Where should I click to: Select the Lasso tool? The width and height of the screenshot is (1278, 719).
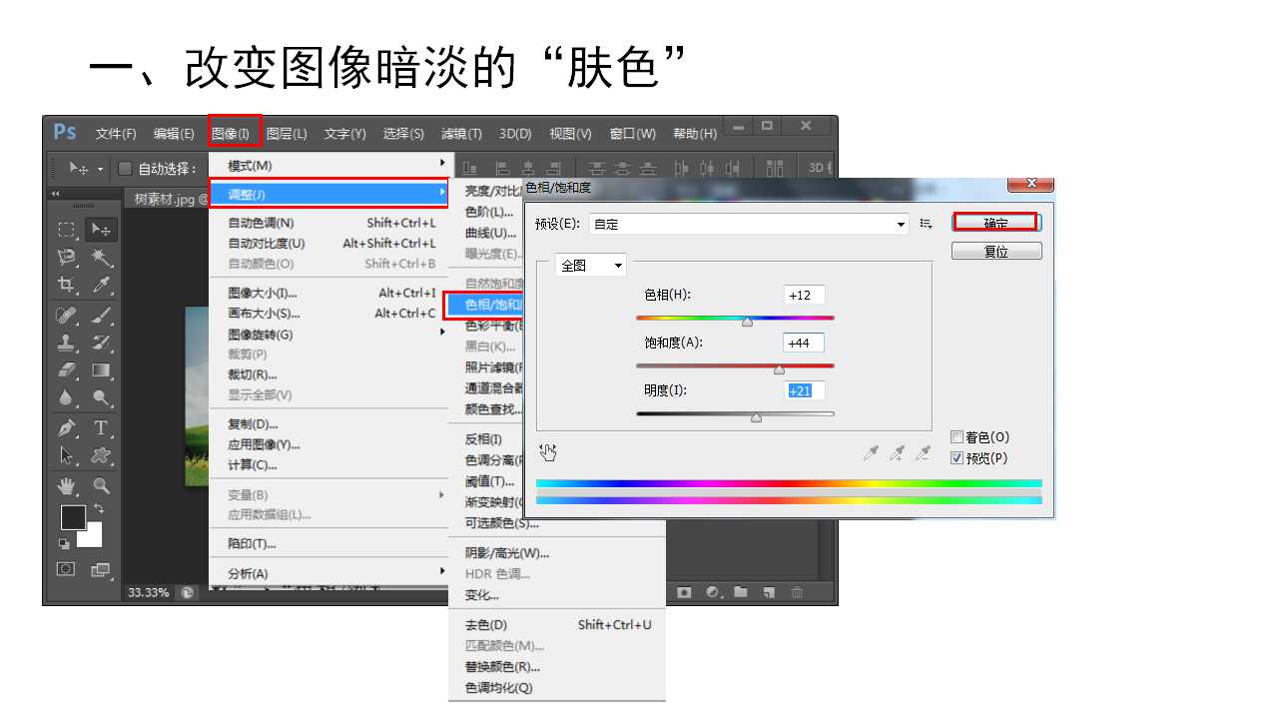pyautogui.click(x=67, y=258)
